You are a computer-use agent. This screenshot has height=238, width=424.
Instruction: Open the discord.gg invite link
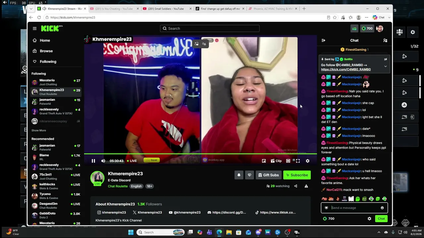pyautogui.click(x=227, y=213)
